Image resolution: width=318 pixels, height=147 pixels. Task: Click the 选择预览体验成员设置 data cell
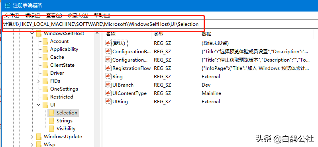click(255, 51)
